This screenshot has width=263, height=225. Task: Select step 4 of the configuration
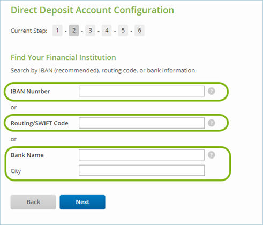coord(107,31)
